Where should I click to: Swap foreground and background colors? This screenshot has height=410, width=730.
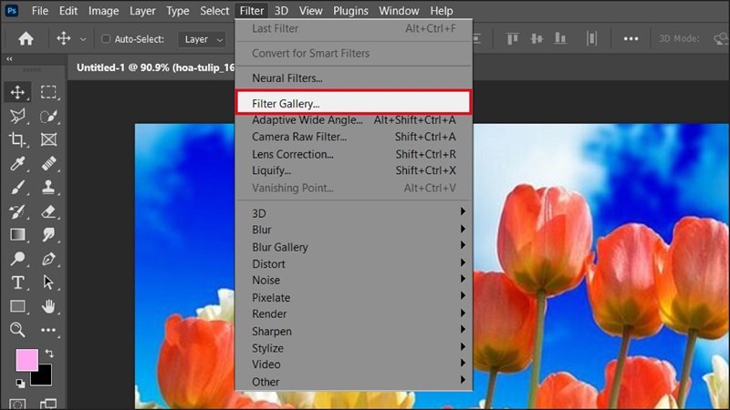49,354
